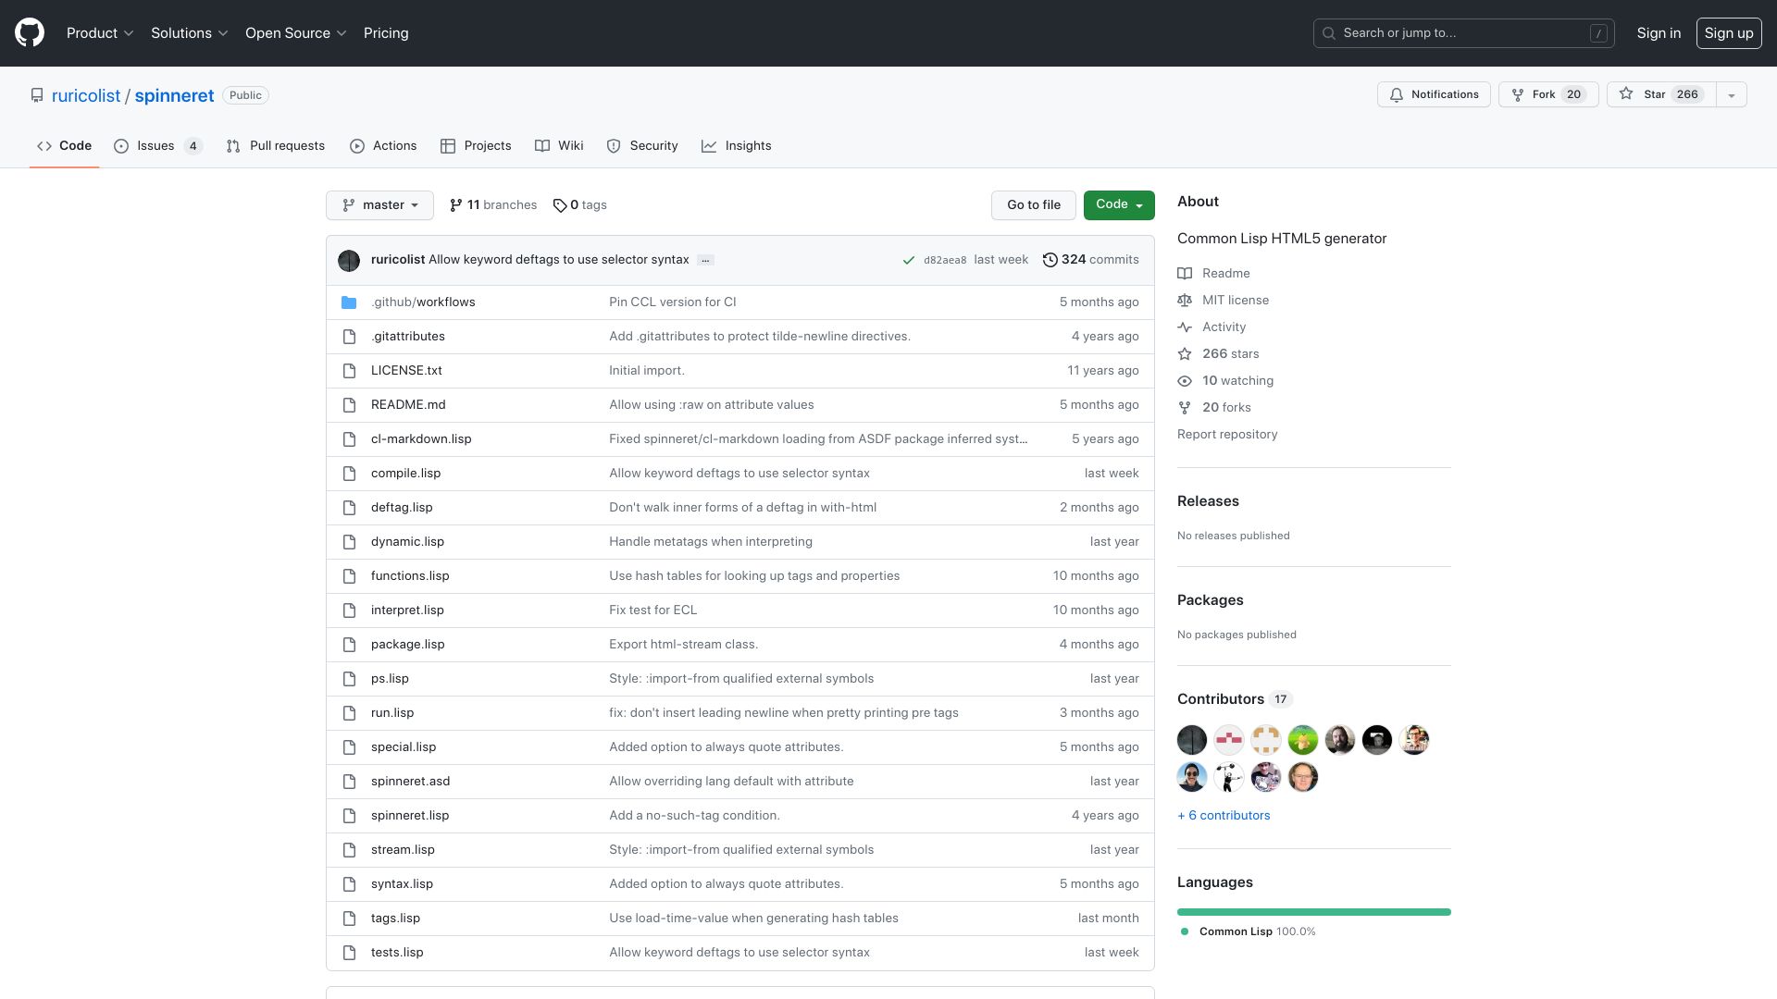Open the Insights tab
1777x999 pixels.
pos(737,145)
